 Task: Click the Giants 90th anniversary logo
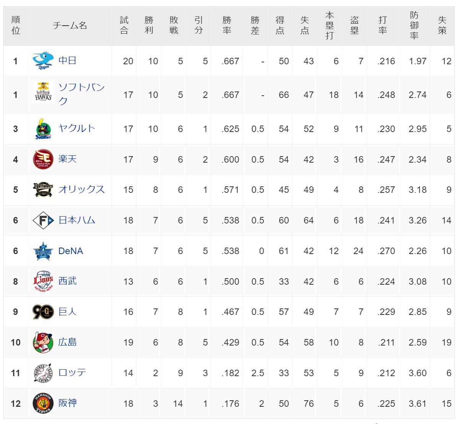(43, 312)
